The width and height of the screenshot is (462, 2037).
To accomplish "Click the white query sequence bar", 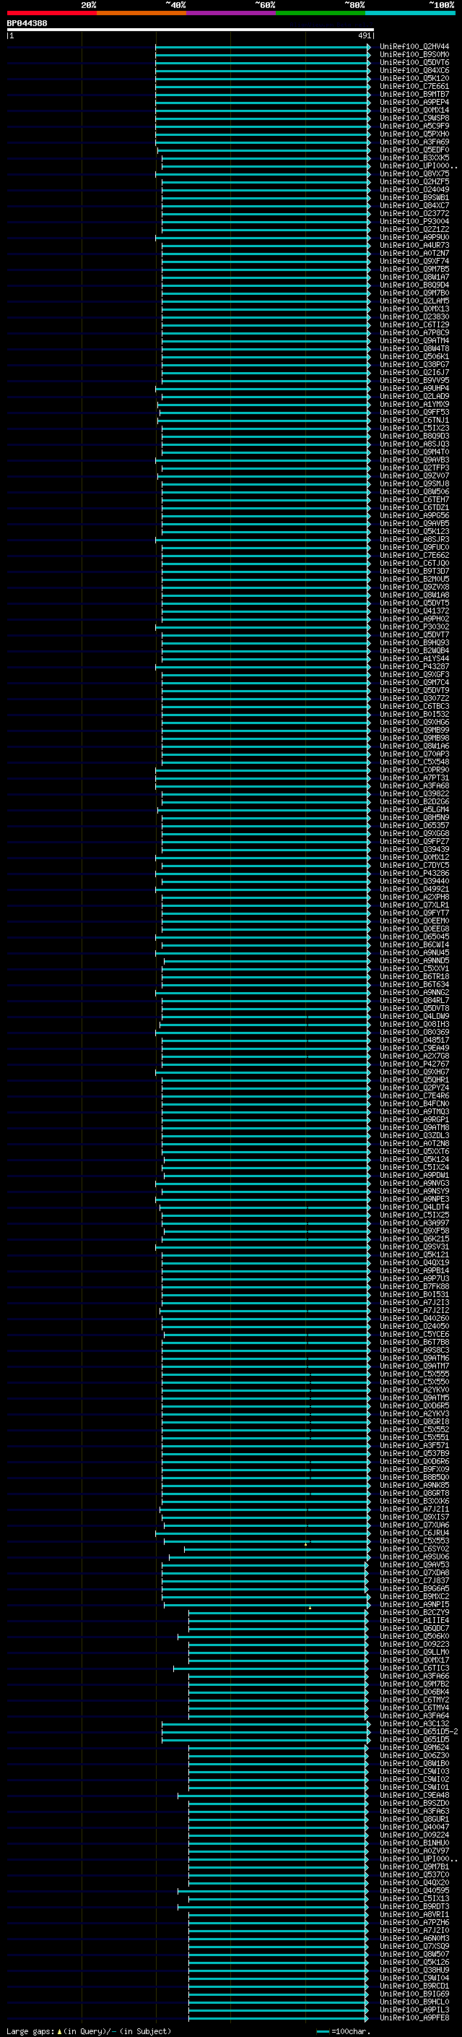I will (191, 29).
